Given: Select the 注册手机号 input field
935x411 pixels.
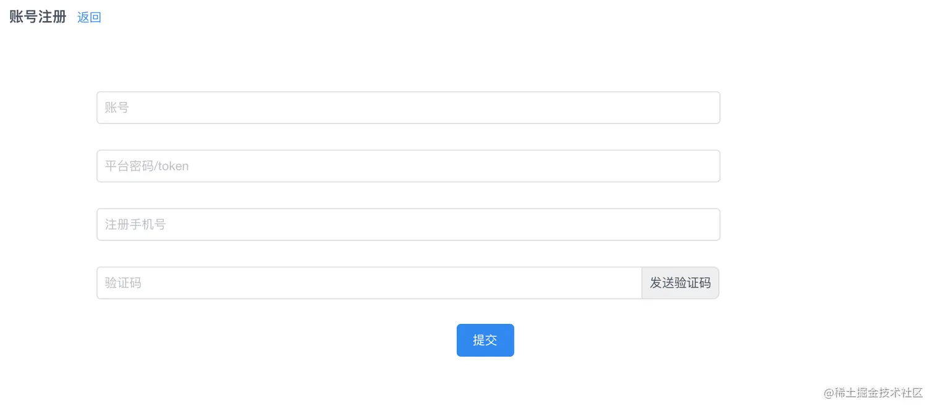Looking at the screenshot, I should click(408, 224).
